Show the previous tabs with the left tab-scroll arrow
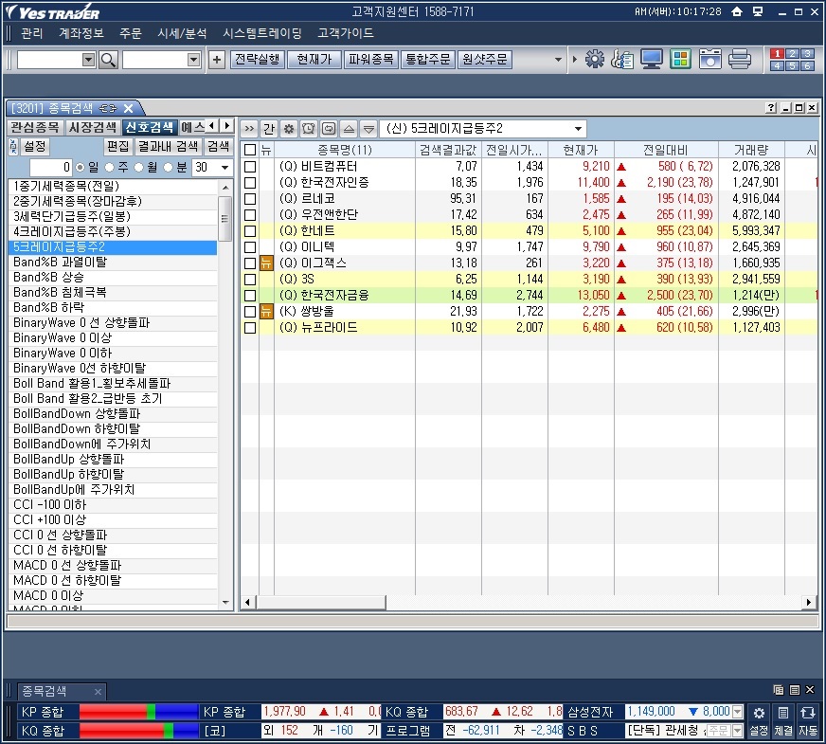 (212, 125)
